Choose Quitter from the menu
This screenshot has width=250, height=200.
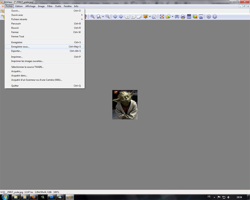click(45, 86)
